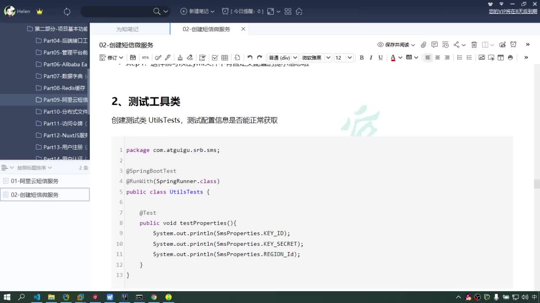Click the highlighter pen icon
Viewport: 540px width, 303px height.
click(x=167, y=58)
